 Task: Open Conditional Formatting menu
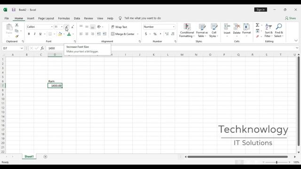pyautogui.click(x=187, y=31)
